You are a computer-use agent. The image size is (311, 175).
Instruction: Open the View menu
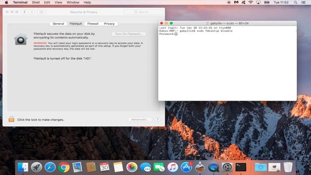pos(58,2)
